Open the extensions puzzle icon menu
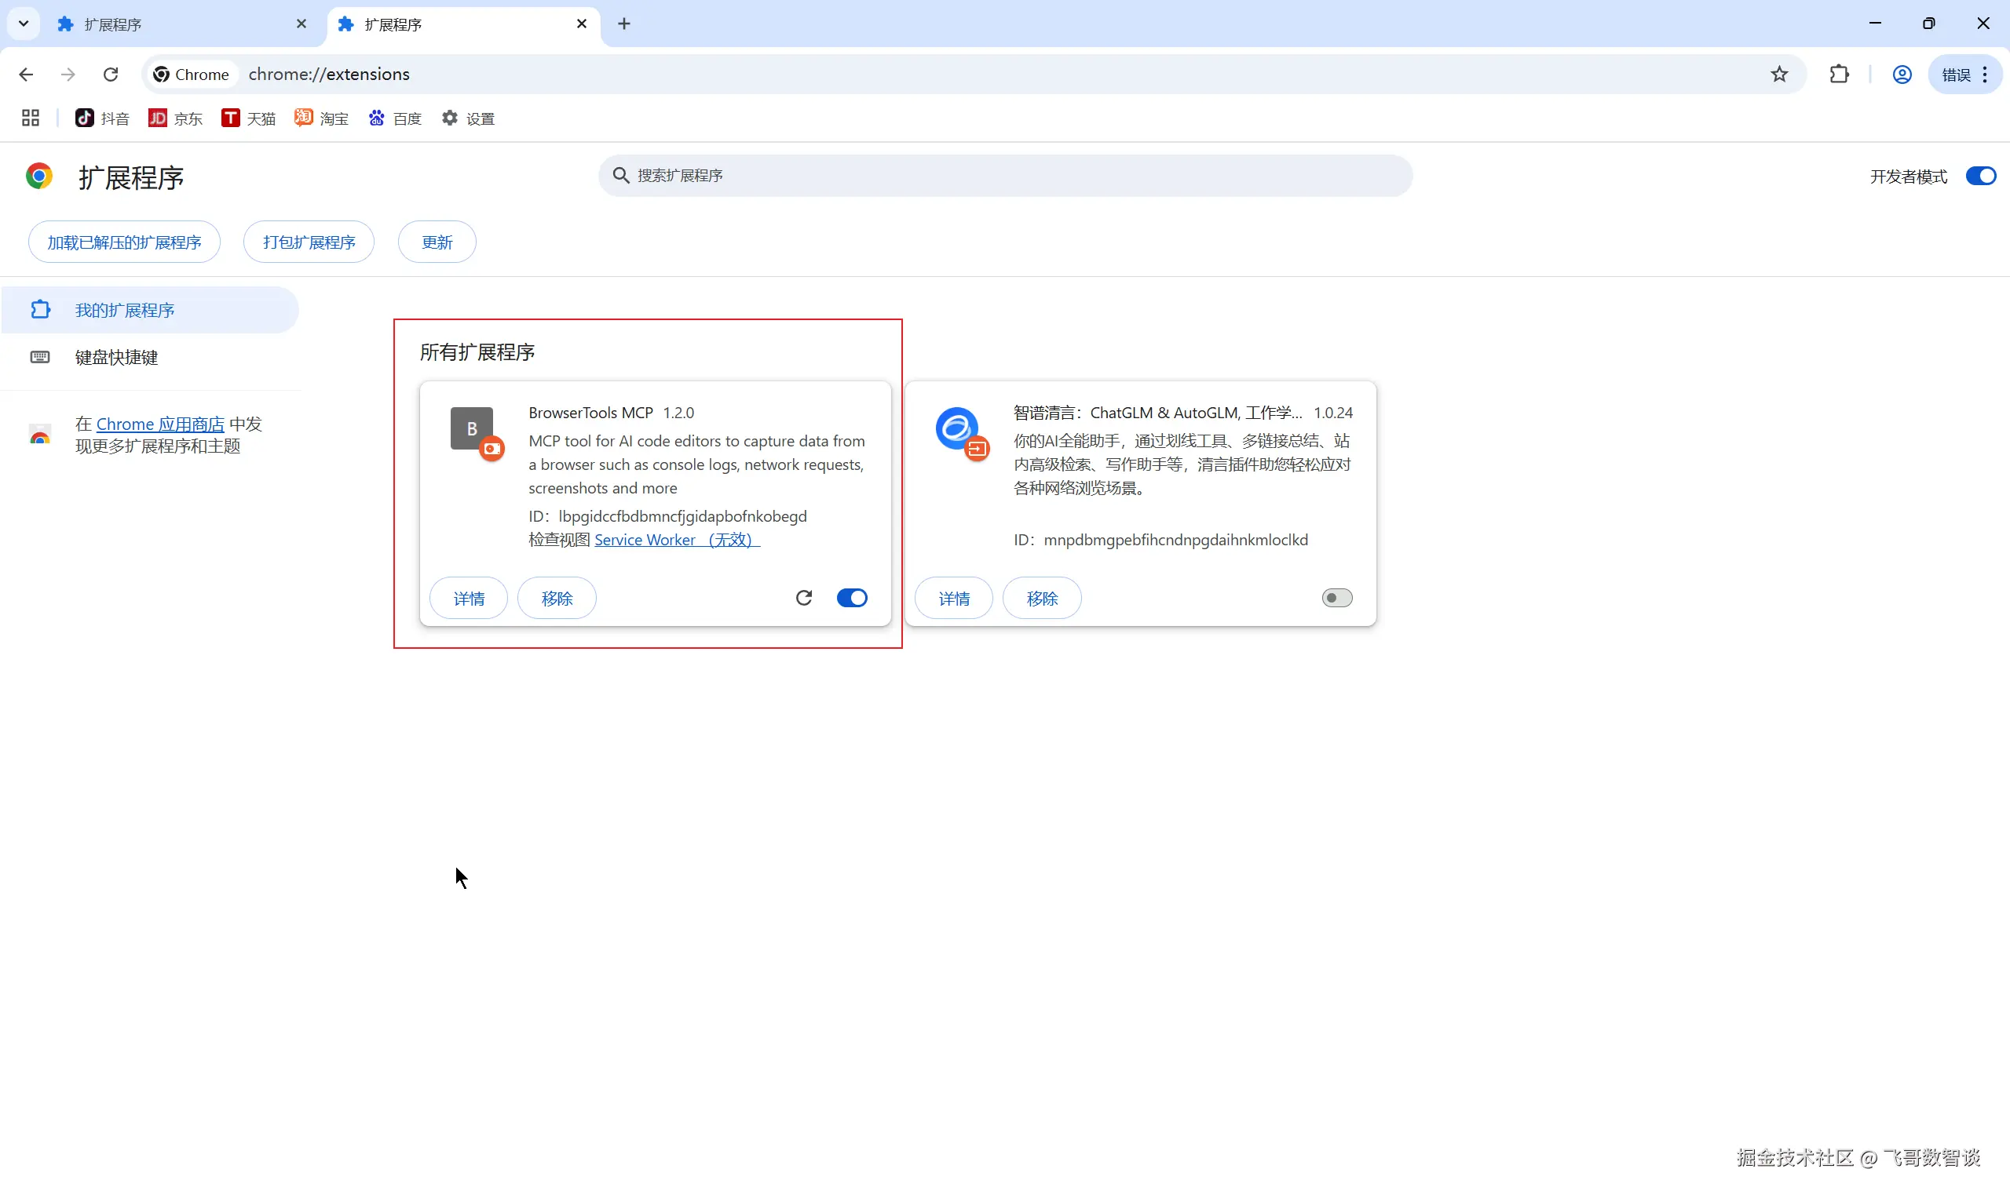2010x1198 pixels. click(x=1839, y=75)
